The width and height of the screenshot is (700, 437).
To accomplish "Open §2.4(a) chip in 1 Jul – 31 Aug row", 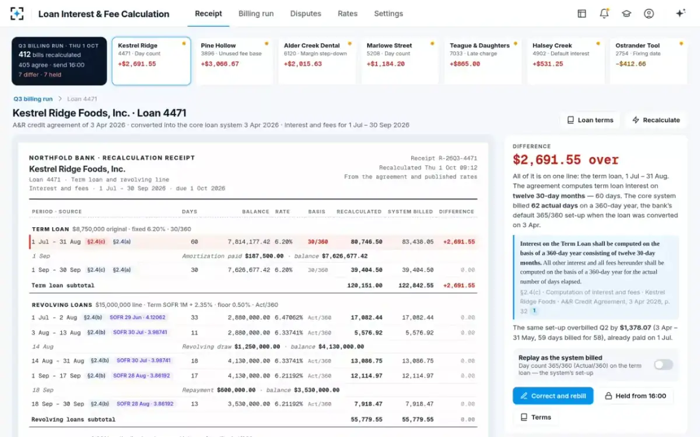I will pos(121,241).
